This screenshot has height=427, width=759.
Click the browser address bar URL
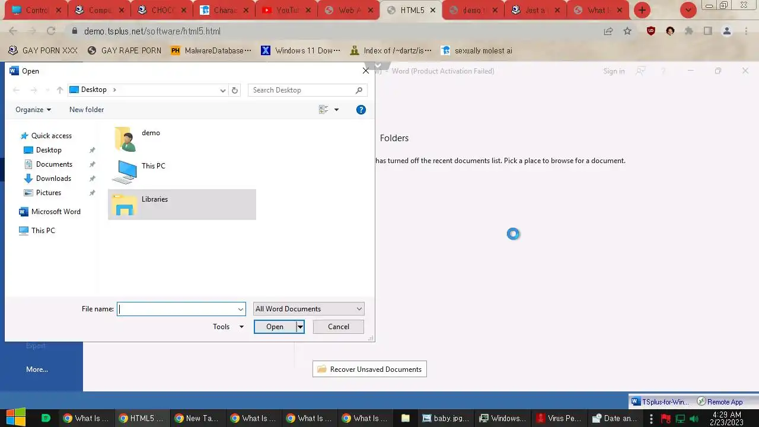point(152,31)
